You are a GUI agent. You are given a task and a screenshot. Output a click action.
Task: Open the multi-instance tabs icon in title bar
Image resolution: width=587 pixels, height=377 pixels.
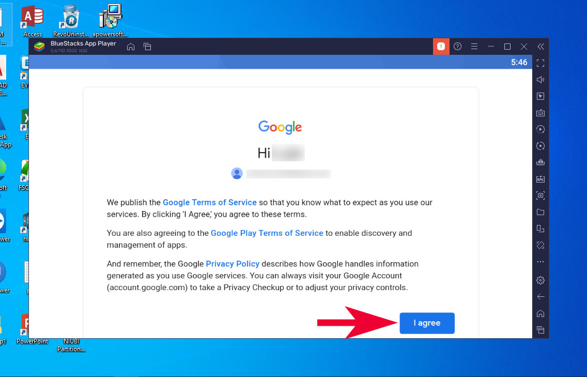(x=147, y=47)
